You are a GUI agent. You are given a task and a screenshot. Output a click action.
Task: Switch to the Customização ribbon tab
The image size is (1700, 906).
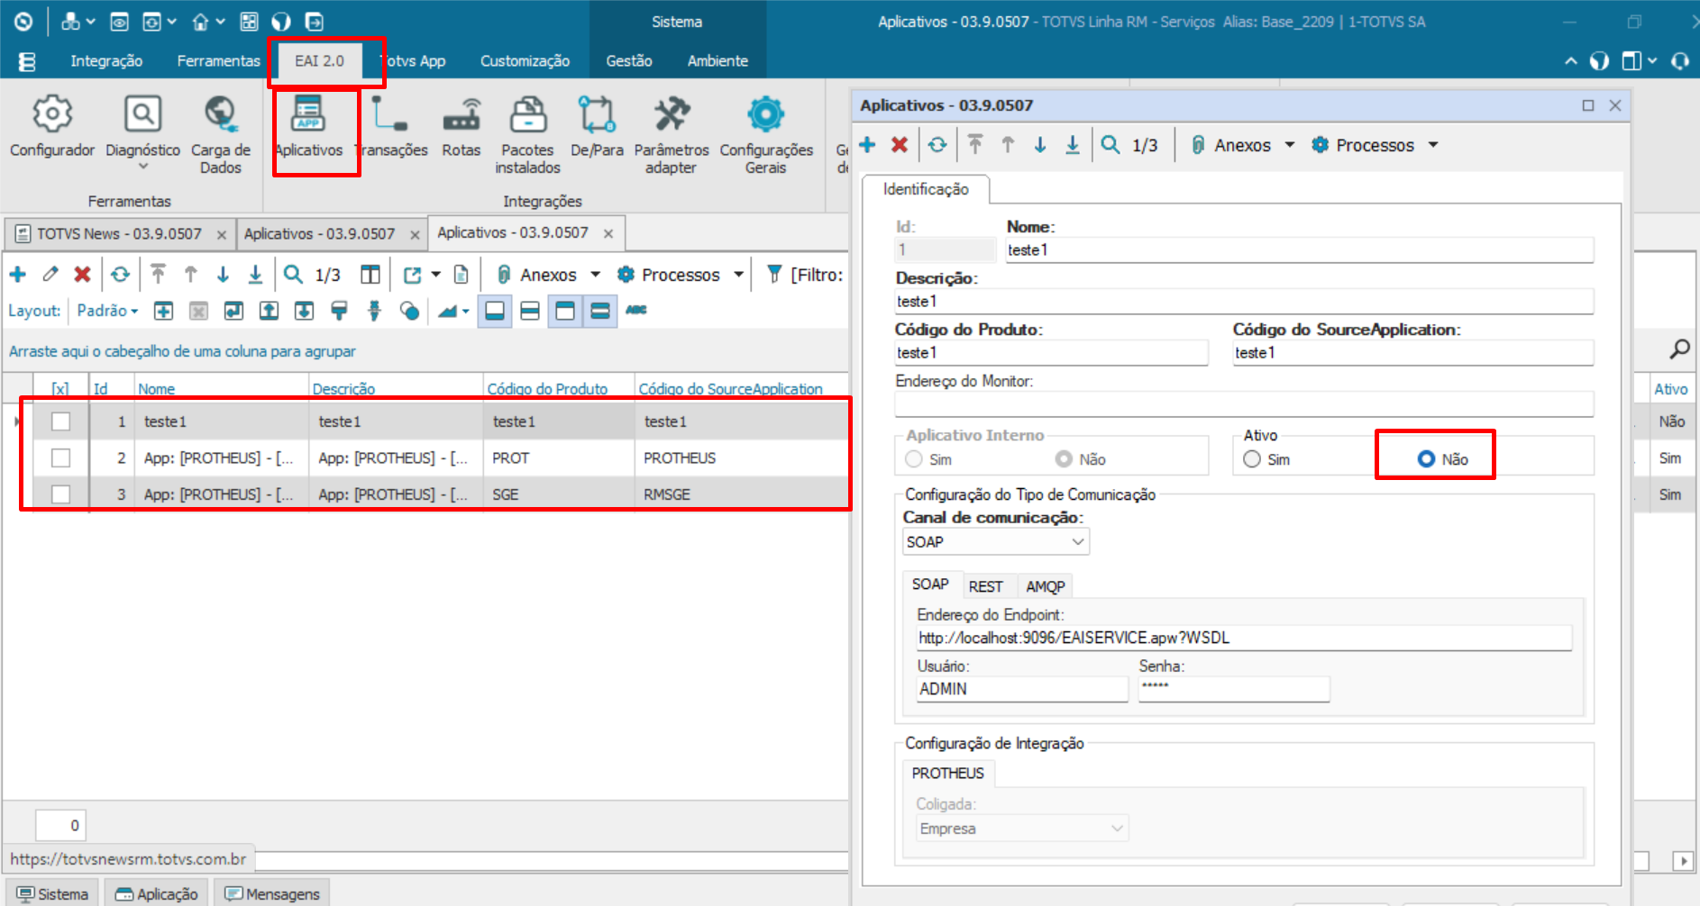tap(525, 61)
